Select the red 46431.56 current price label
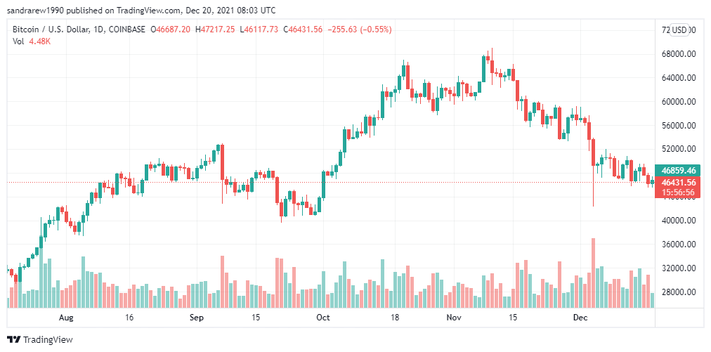 pos(678,183)
